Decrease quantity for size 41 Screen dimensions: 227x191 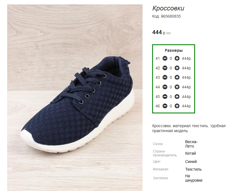(165, 58)
